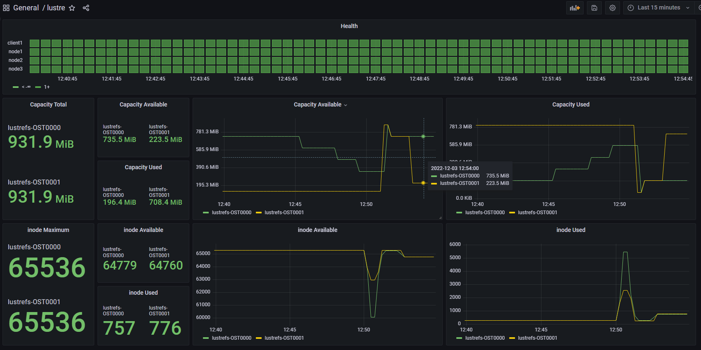
Task: Share the lustre dashboard
Action: [x=86, y=8]
